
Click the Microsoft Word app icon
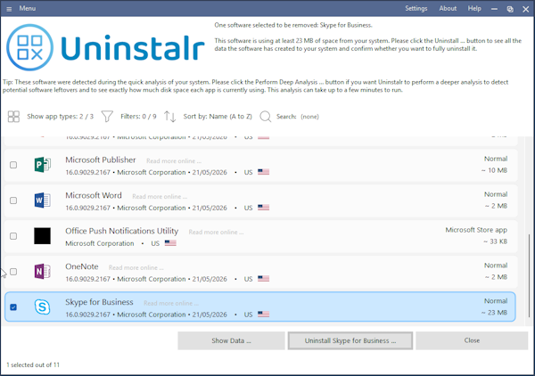click(43, 200)
